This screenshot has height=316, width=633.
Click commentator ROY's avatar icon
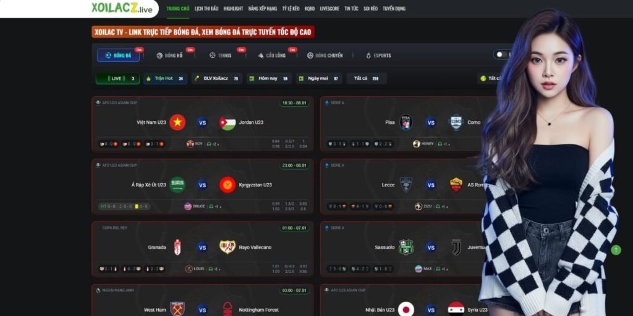[190, 143]
